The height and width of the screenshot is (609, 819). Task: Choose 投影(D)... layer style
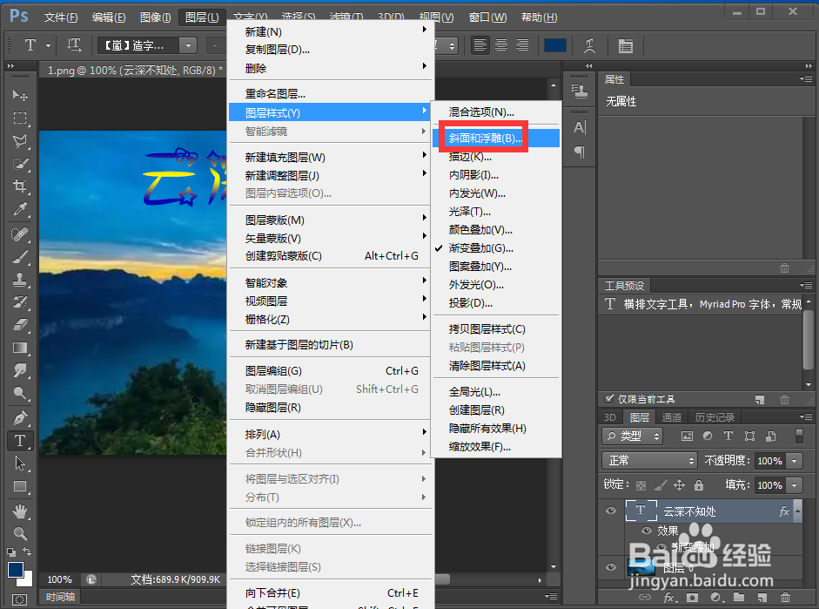click(496, 302)
